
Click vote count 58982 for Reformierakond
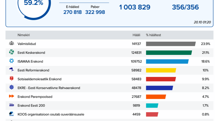(136, 70)
